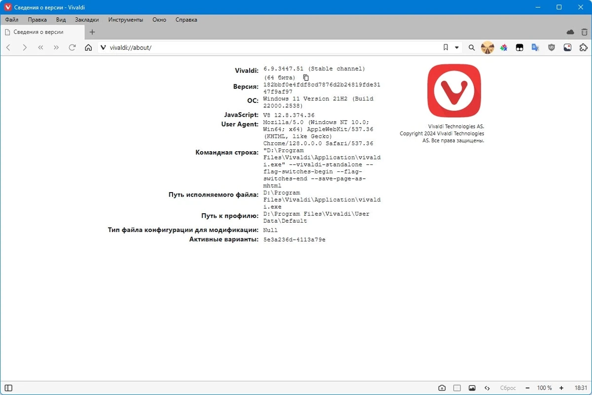Viewport: 592px width, 395px height.
Task: Open the Правка menu
Action: click(37, 20)
